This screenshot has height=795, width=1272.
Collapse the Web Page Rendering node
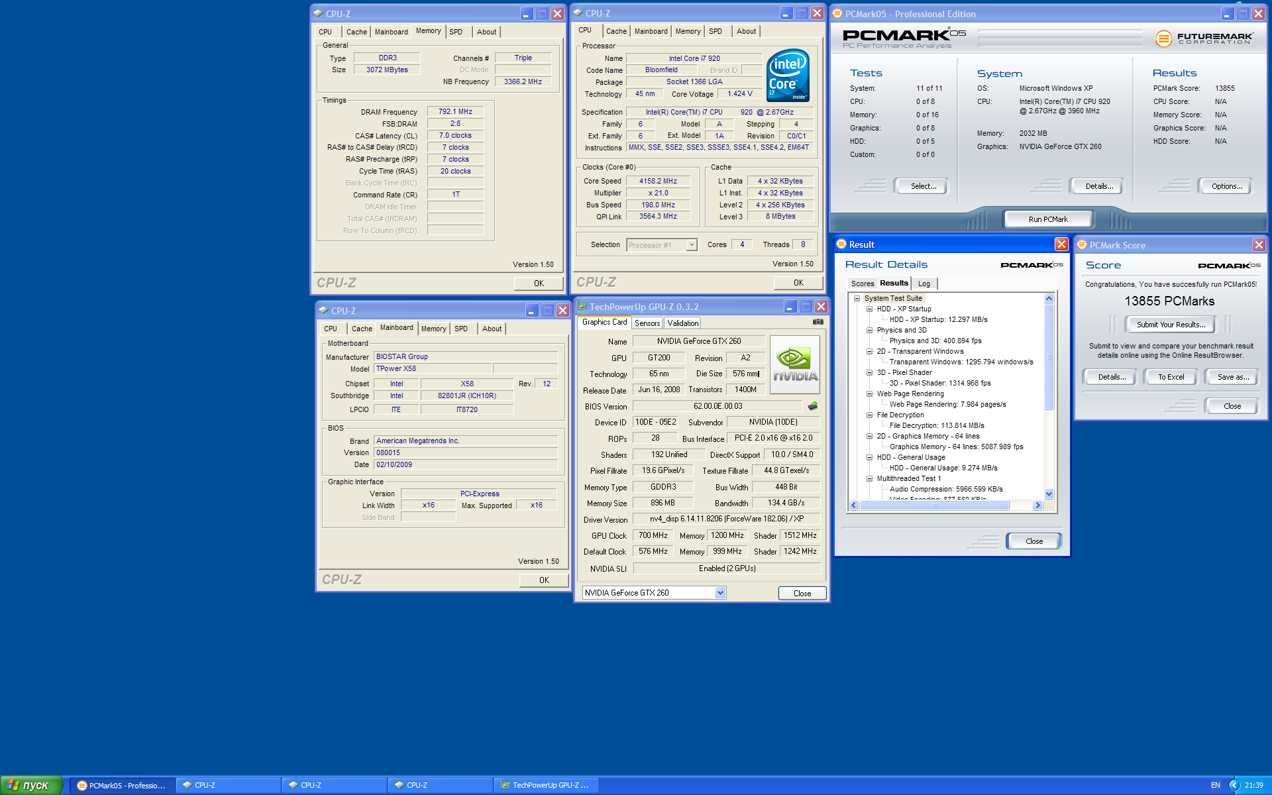(x=869, y=394)
